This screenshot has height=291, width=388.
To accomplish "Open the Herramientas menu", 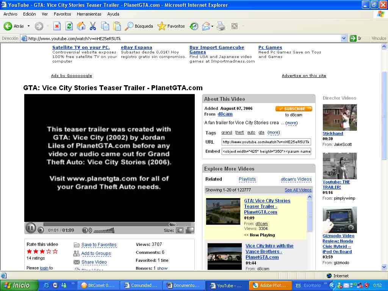I will 89,14.
